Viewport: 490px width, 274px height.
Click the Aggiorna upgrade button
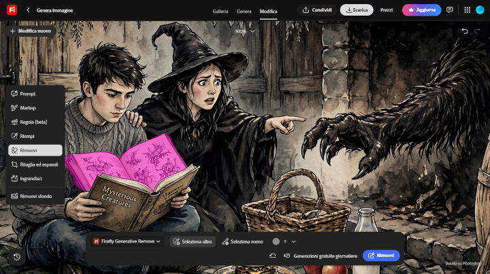click(x=421, y=10)
